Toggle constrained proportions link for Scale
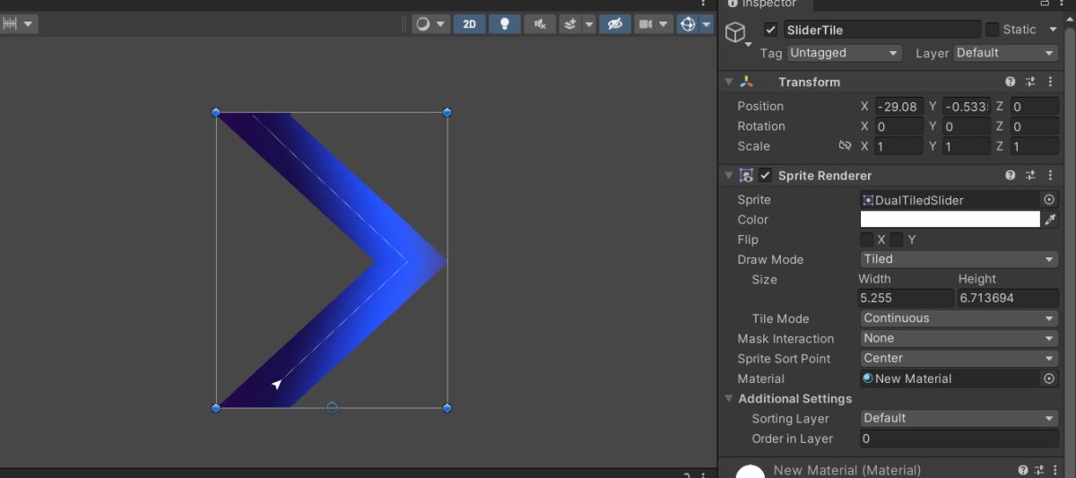Screen dimensions: 1076x478 pos(845,145)
